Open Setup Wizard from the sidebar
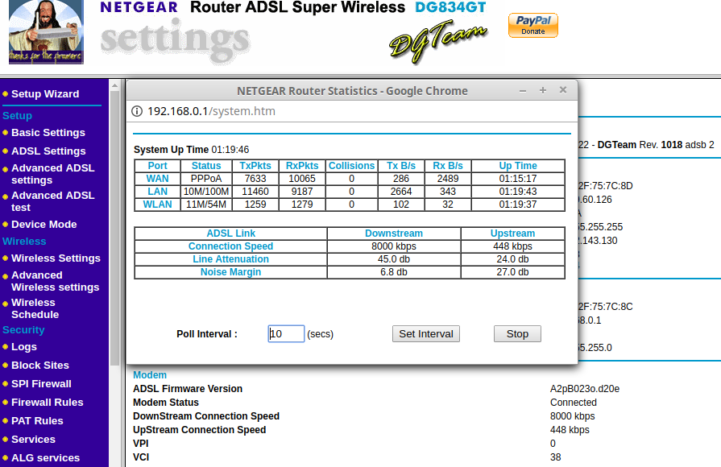Viewport: 721px width, 467px height. coord(45,94)
